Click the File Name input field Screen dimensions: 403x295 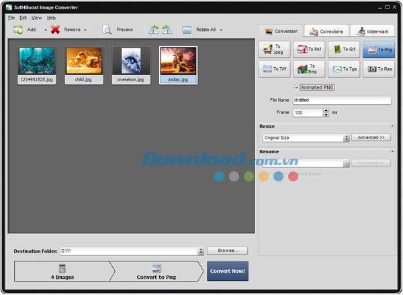pos(342,100)
